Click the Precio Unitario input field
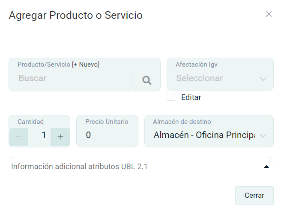The width and height of the screenshot is (281, 217). [107, 135]
